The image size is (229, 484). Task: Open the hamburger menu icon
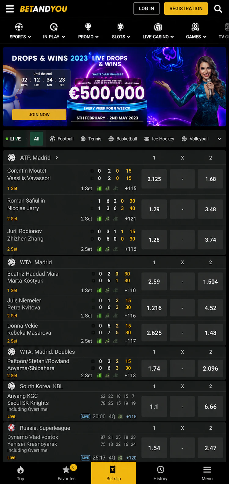[x=10, y=9]
